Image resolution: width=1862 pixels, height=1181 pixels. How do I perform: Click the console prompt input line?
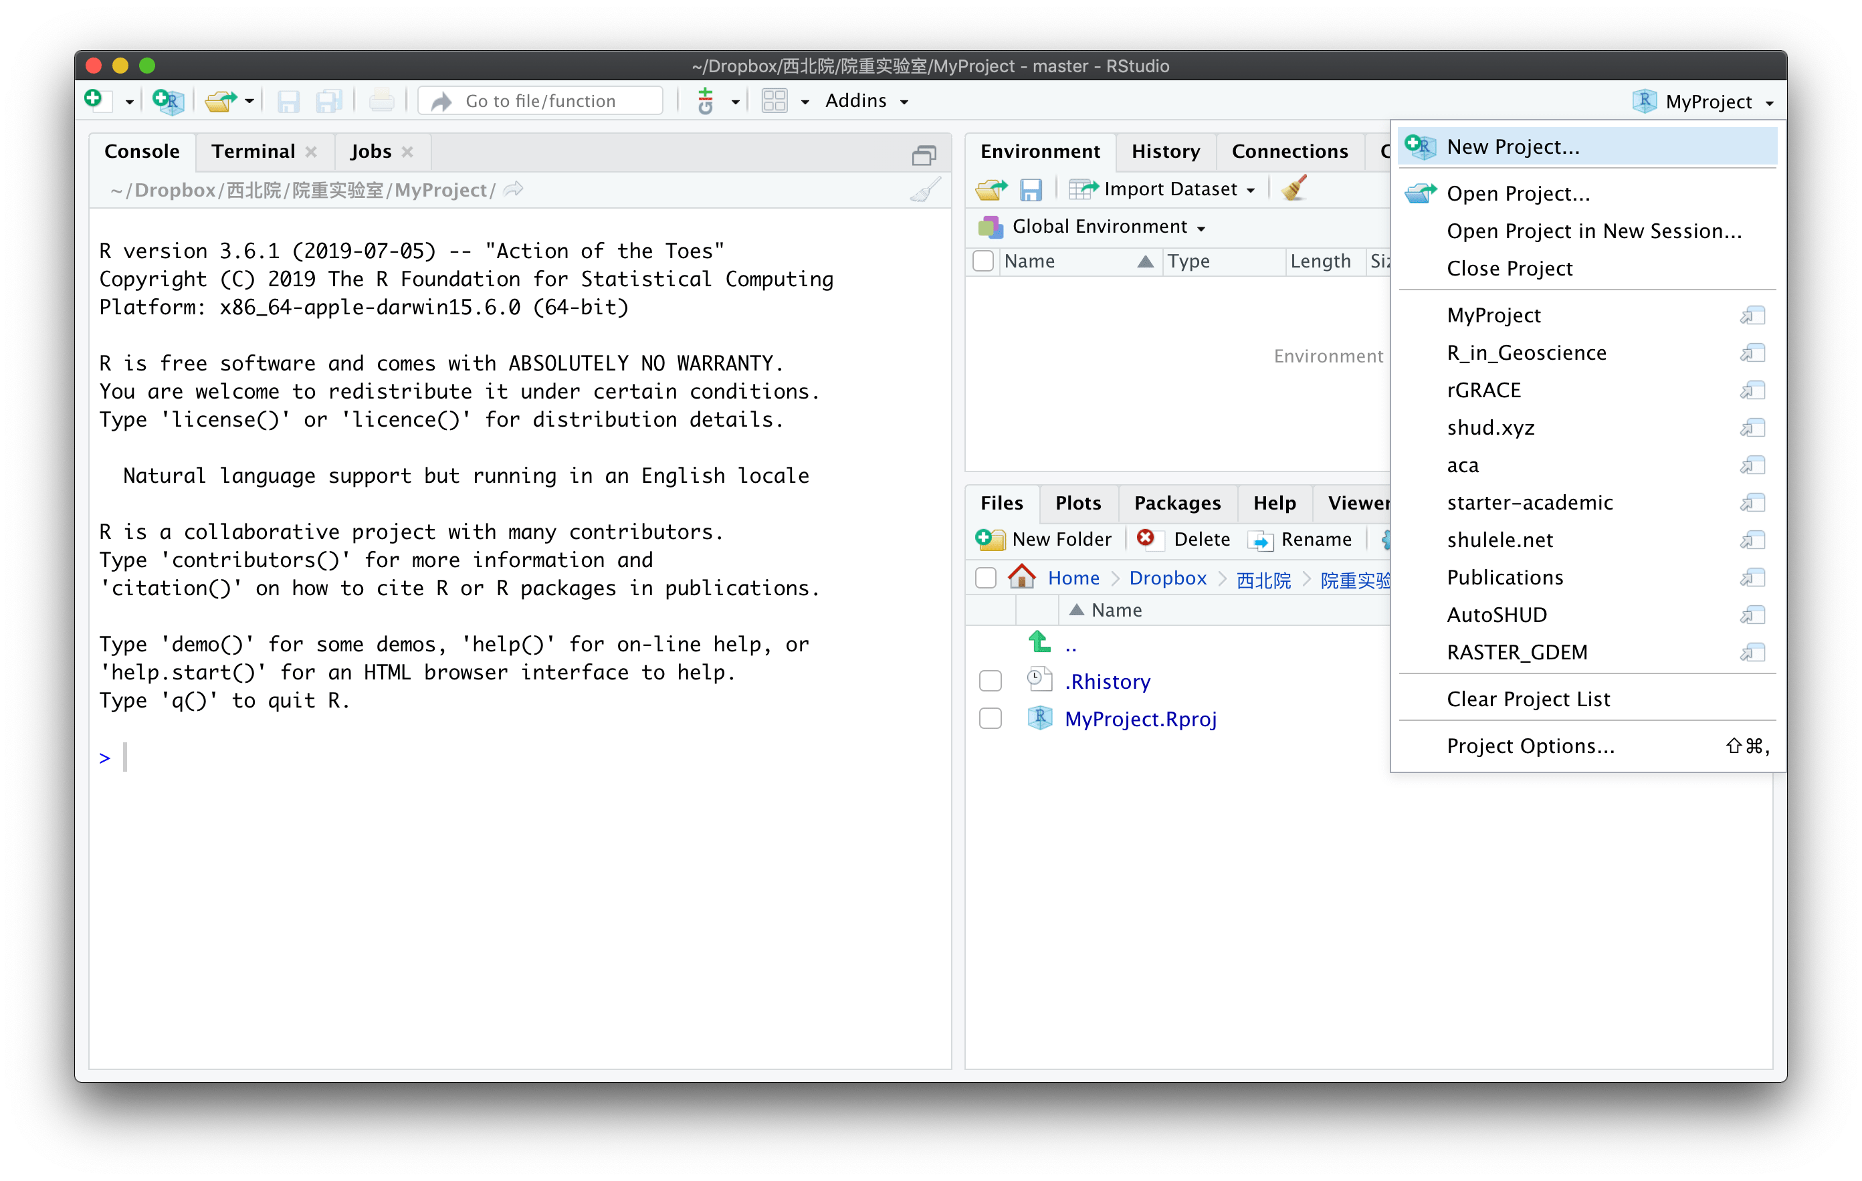(518, 757)
